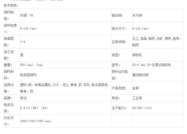Click the 长方筛 value for 振动筛
Screen dimensions: 187x134
[x=137, y=16]
